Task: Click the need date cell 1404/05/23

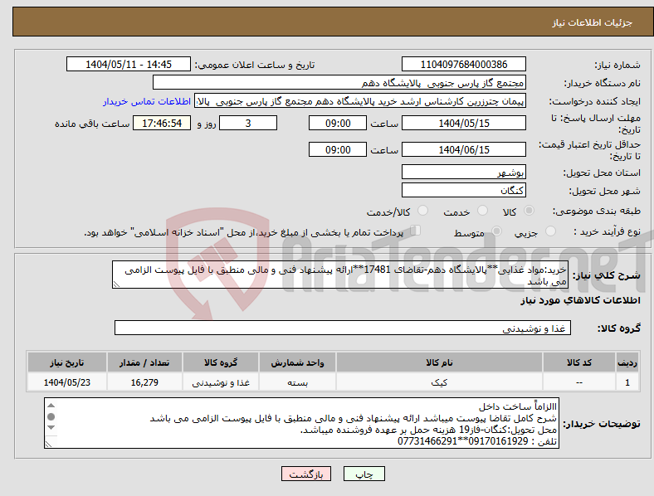Action: (66, 382)
